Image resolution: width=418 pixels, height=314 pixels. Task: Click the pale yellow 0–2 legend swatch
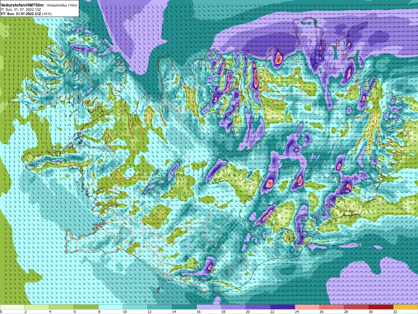point(12,307)
